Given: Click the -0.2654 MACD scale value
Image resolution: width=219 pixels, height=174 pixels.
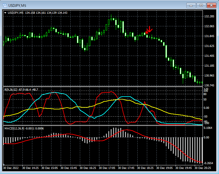Looking at the screenshot, I should tap(208, 163).
